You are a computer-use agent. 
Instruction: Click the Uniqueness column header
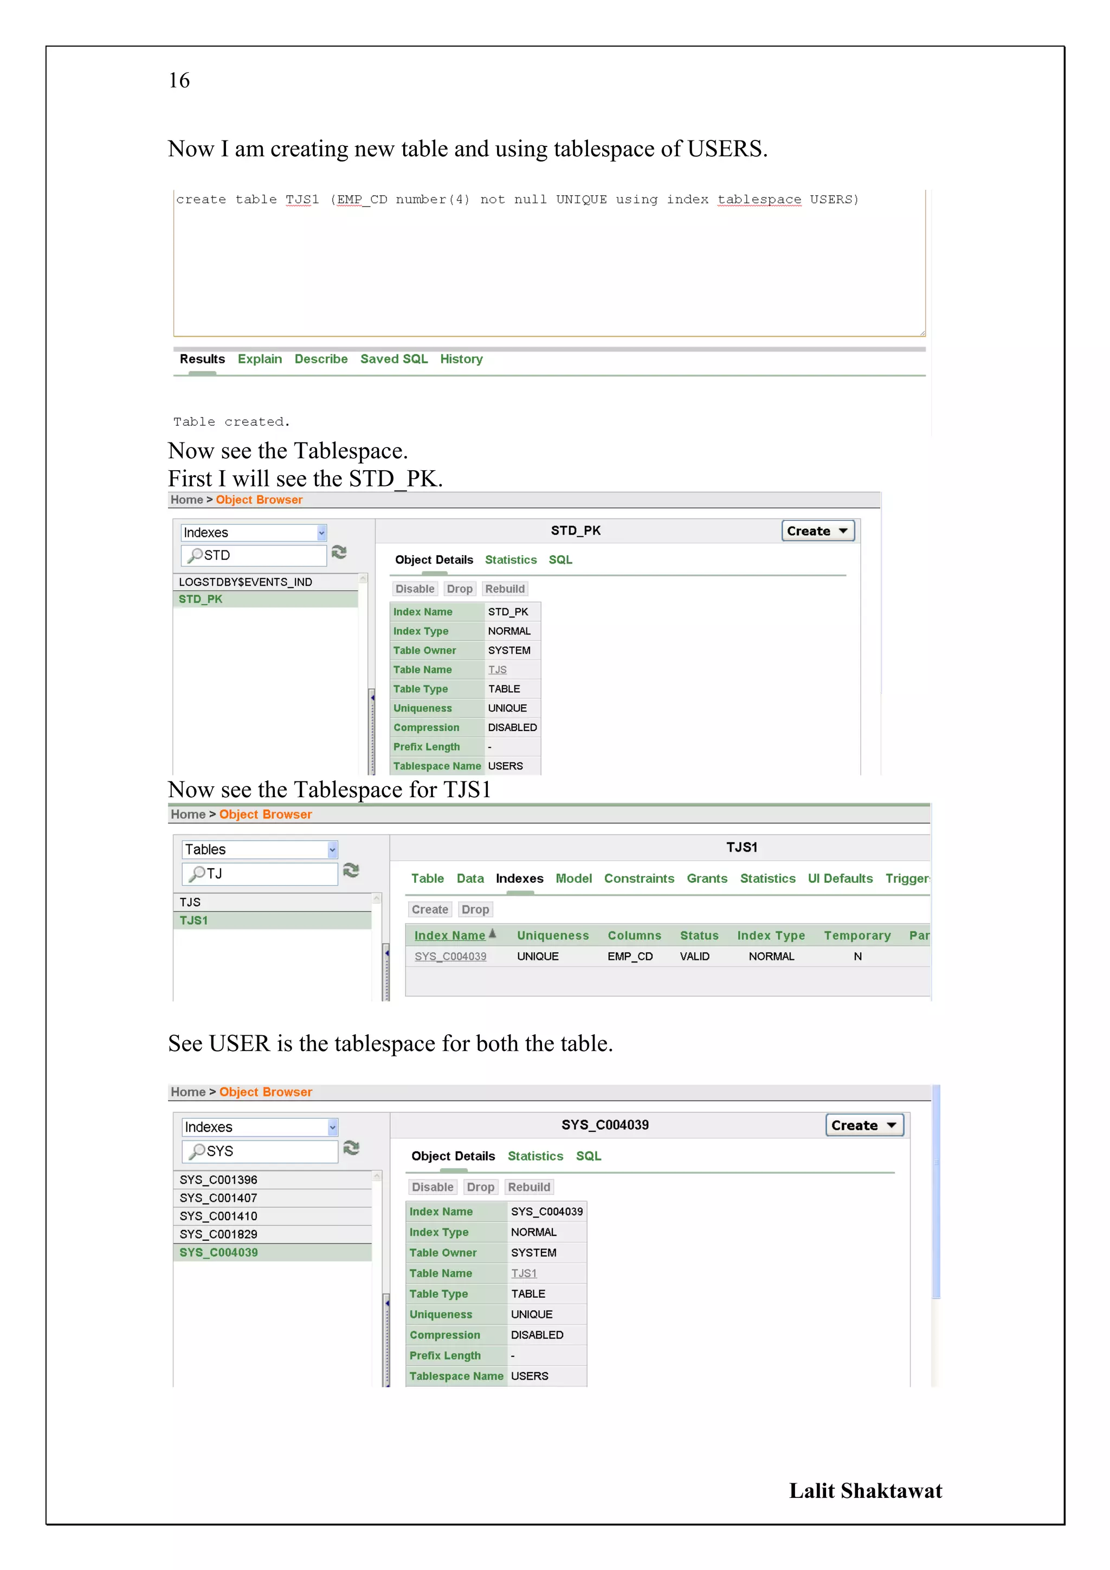[x=552, y=935]
